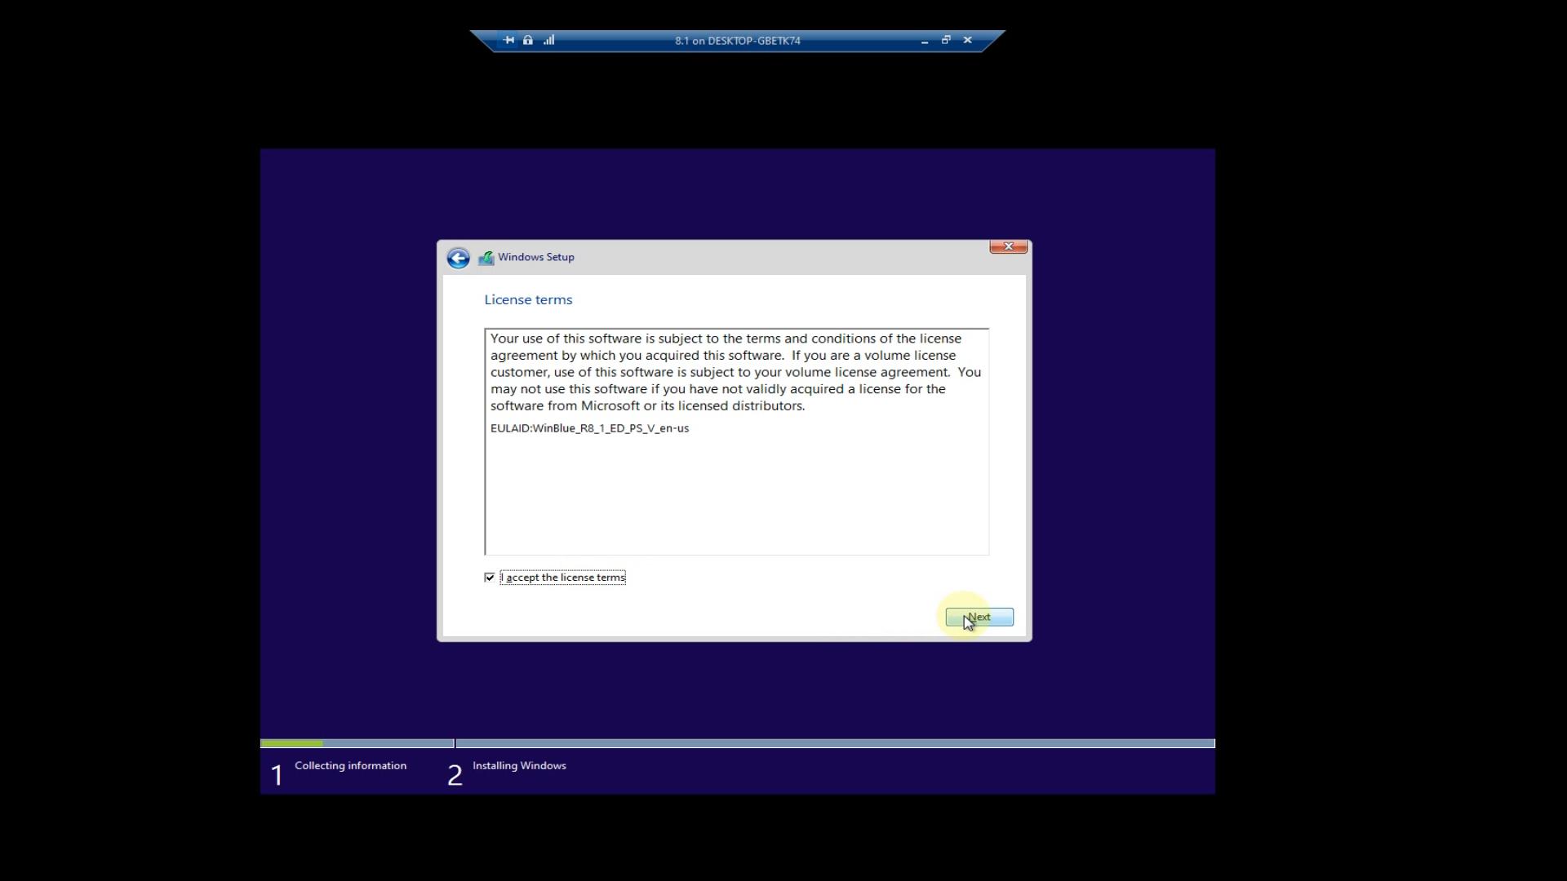This screenshot has width=1567, height=881.
Task: Click the "I accept the license terms" label
Action: click(563, 578)
